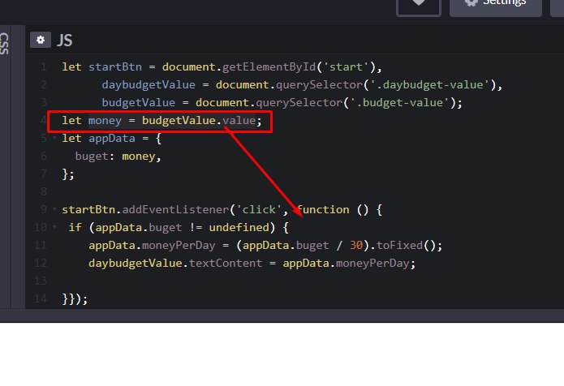Click 'undefined' on line 10
Screen dimensions: 564x386
tap(239, 228)
